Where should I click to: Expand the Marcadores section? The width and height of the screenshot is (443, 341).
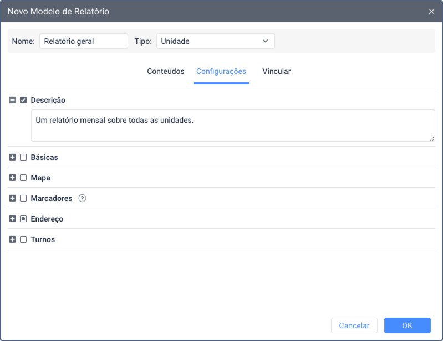pyautogui.click(x=13, y=198)
